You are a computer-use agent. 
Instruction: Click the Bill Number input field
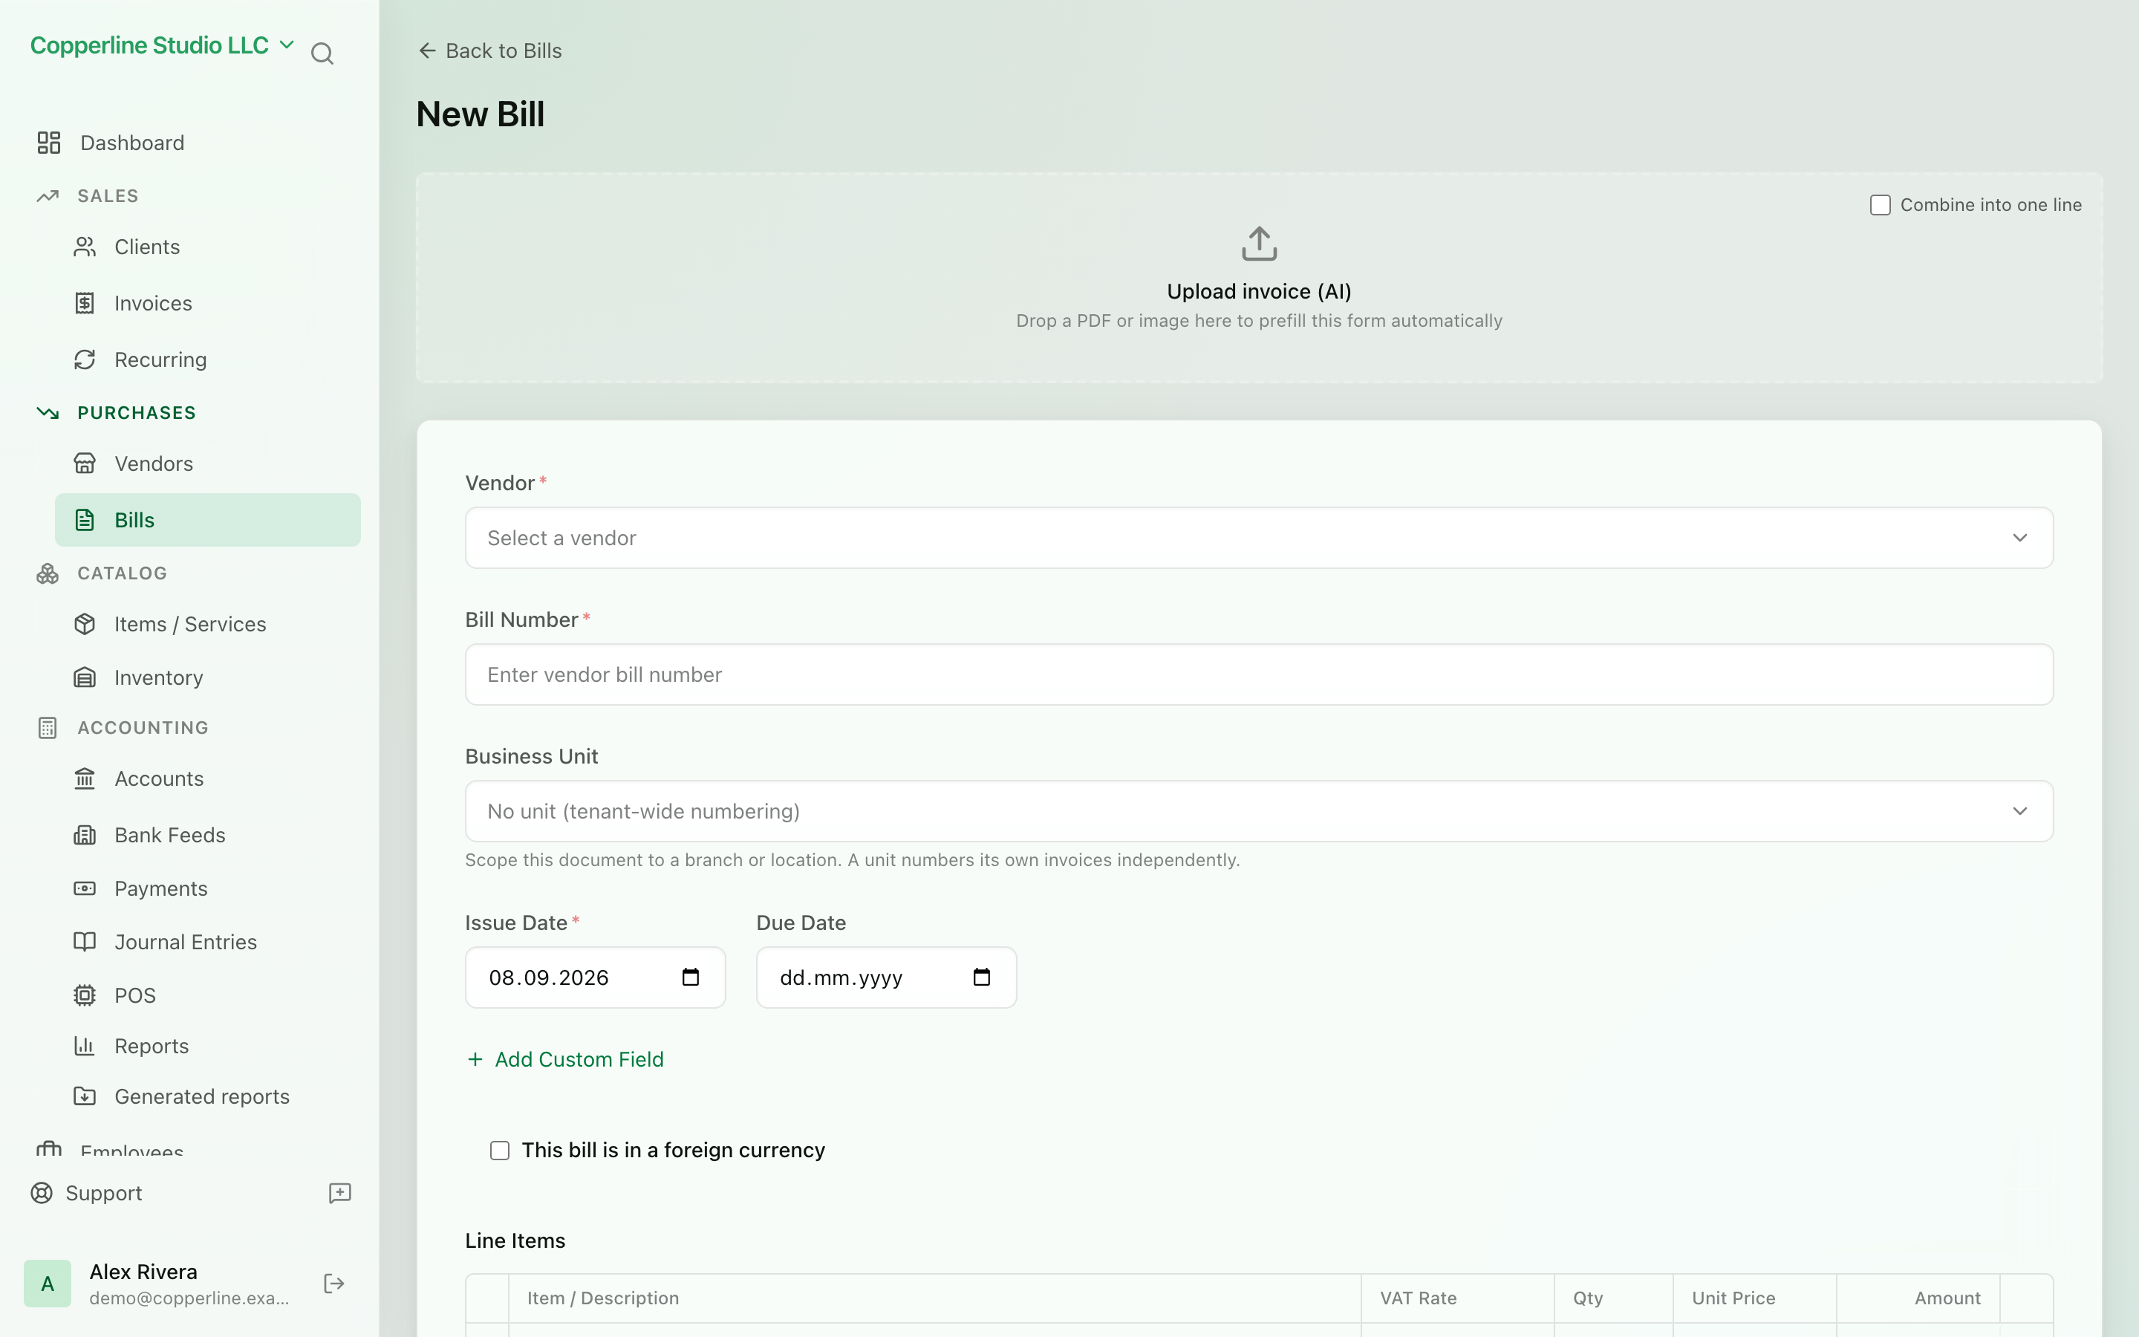click(x=1259, y=674)
